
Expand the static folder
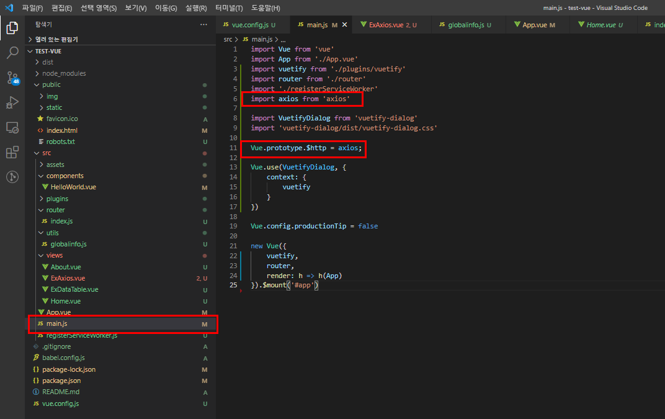click(x=120, y=107)
